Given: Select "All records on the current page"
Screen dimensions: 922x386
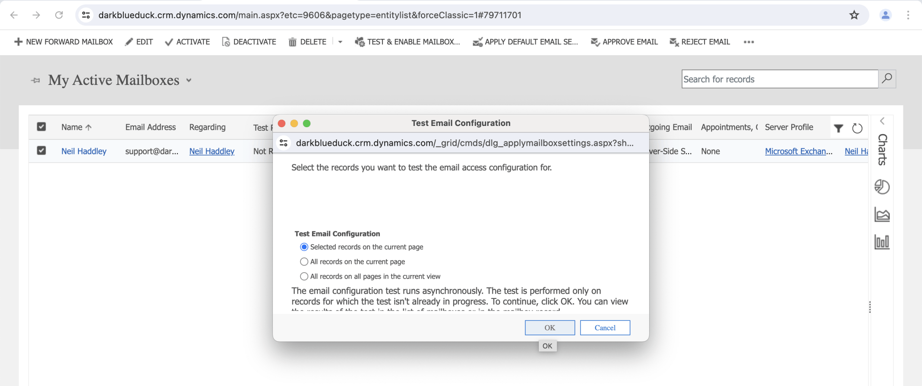Looking at the screenshot, I should pyautogui.click(x=304, y=262).
